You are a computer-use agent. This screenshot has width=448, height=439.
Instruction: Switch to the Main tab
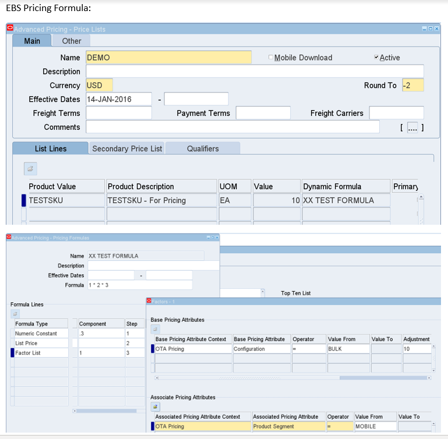point(32,41)
